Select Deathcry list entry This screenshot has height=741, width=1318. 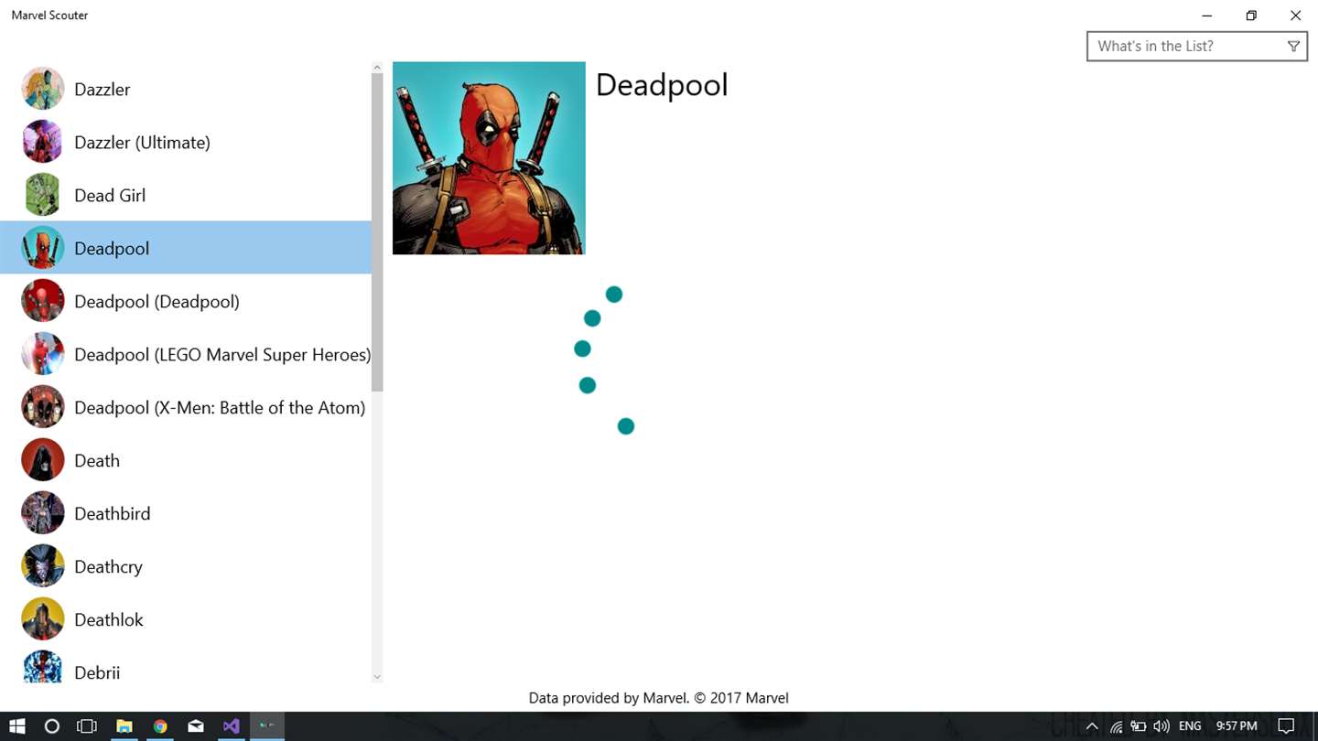[186, 566]
